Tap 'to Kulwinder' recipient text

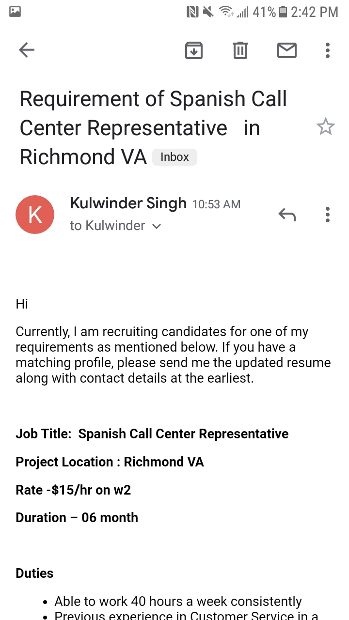coord(108,226)
